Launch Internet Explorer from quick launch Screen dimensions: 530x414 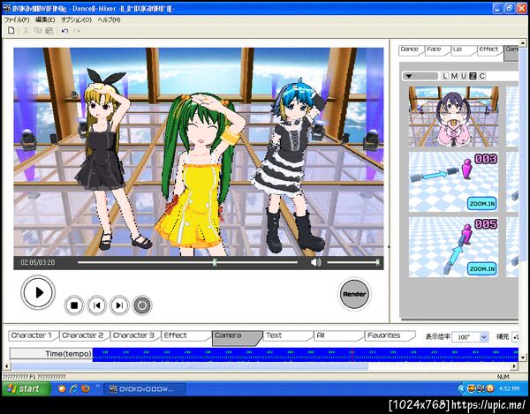[x=73, y=388]
